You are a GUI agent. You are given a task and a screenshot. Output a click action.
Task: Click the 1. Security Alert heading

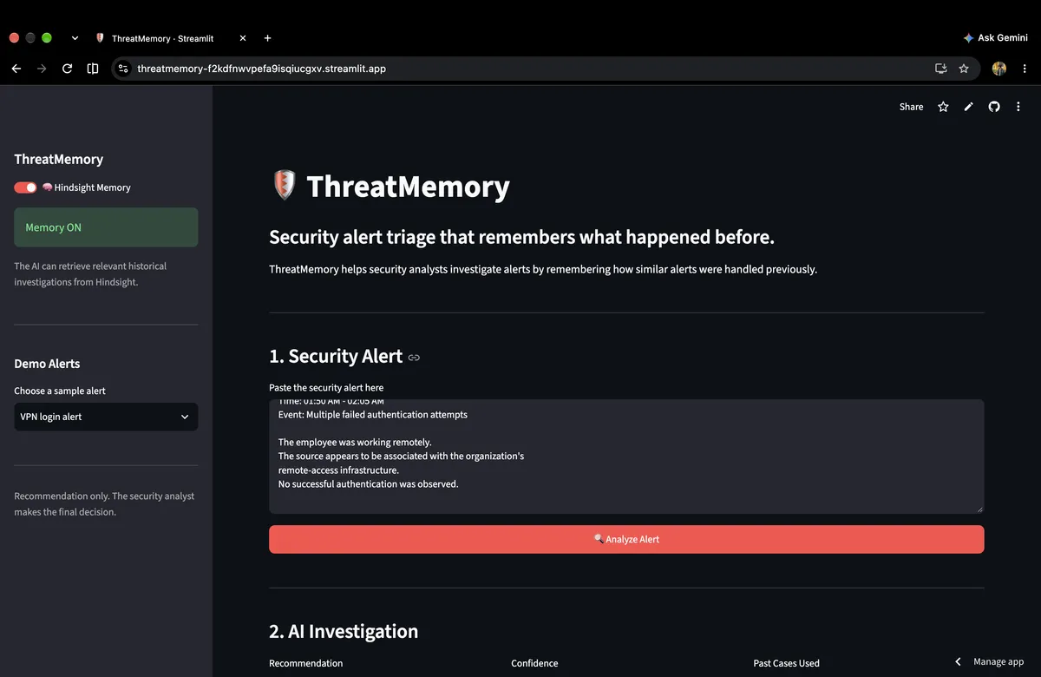[x=336, y=356]
